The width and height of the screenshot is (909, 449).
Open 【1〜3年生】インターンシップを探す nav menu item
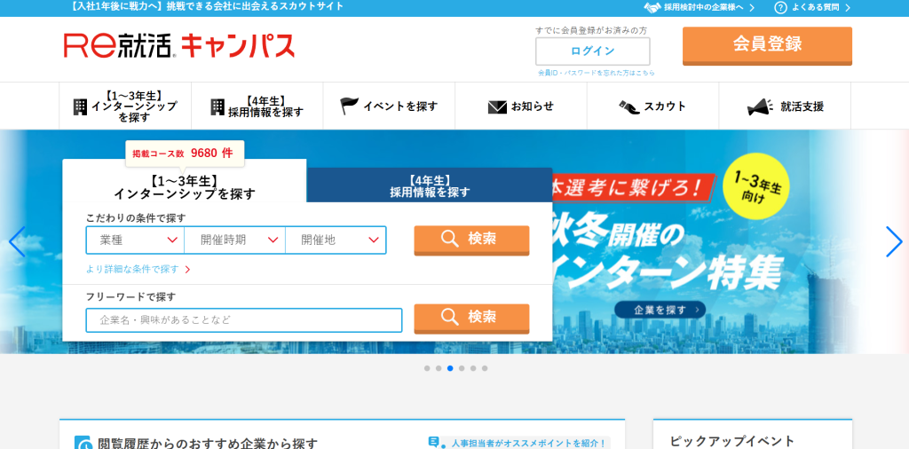point(125,106)
